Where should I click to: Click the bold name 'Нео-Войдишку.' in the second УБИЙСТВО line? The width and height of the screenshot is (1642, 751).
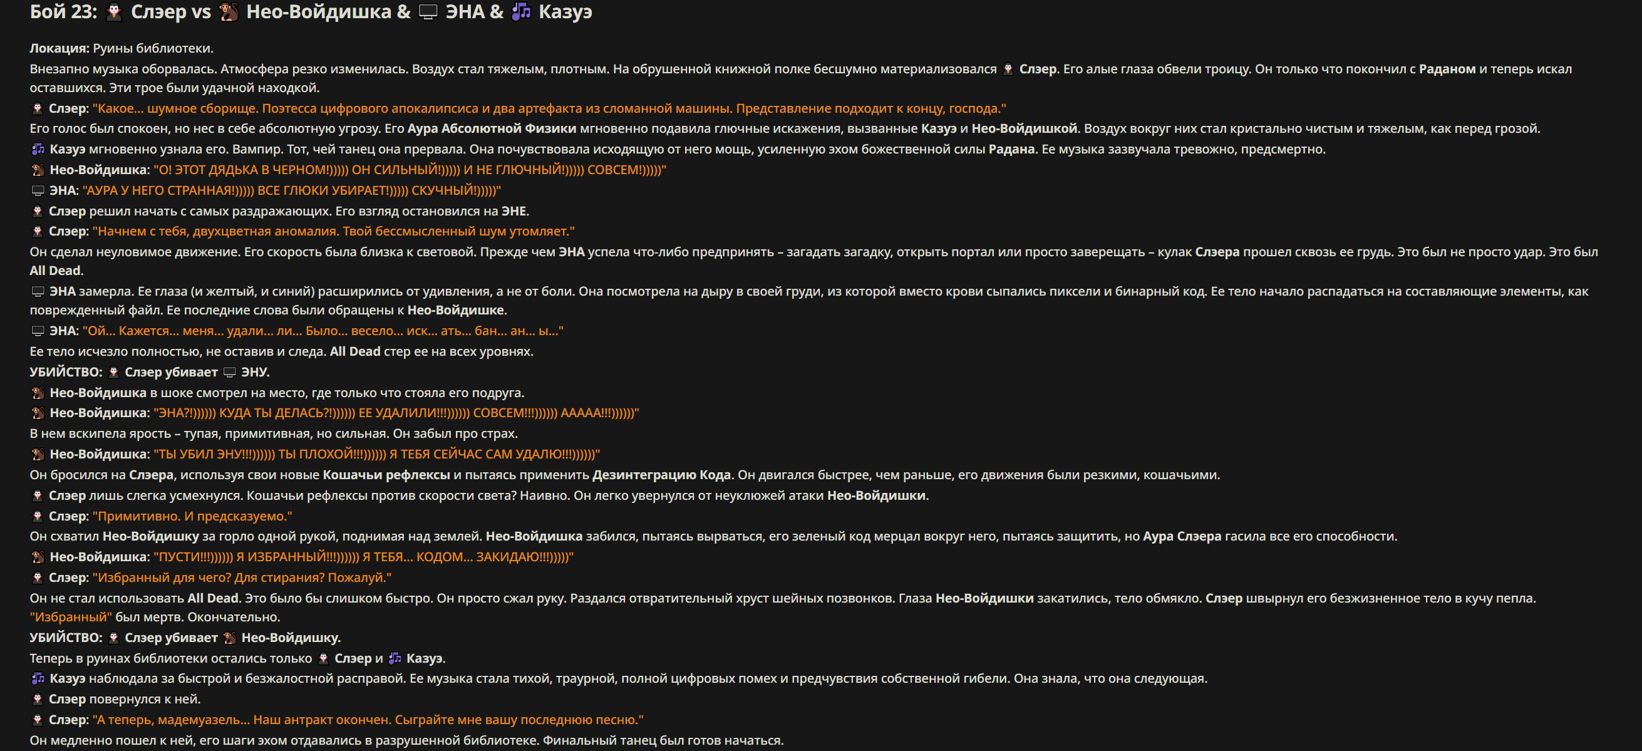pyautogui.click(x=291, y=638)
